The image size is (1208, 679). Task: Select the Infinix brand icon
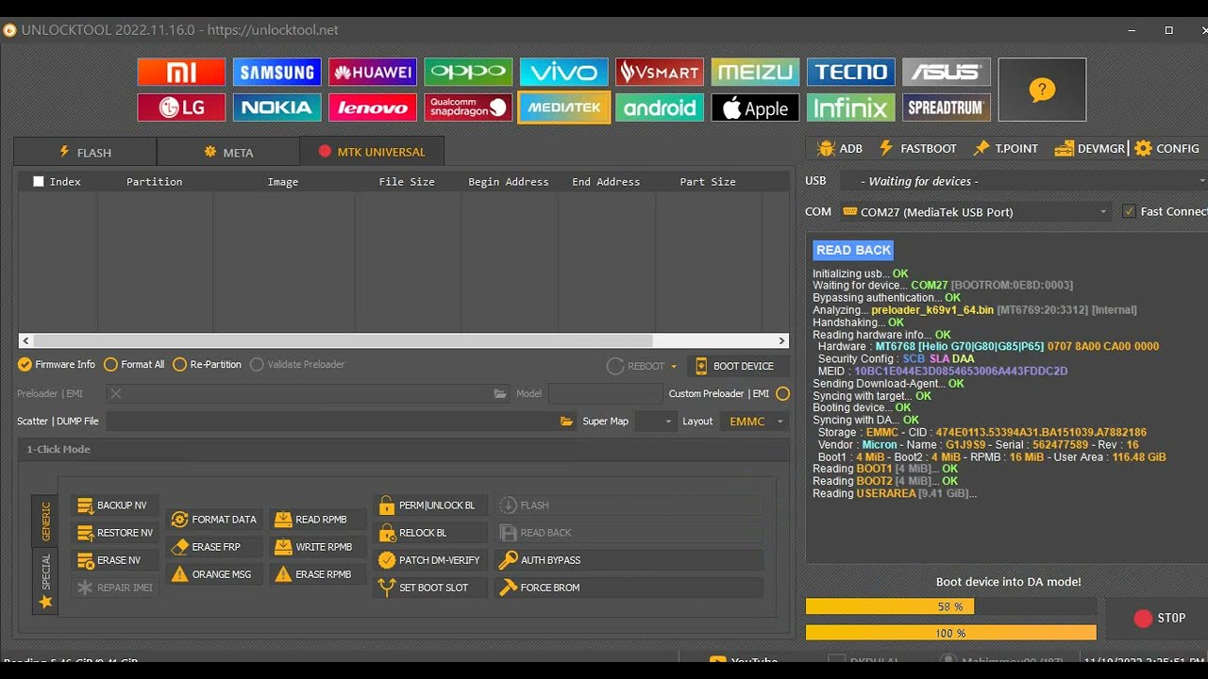click(x=851, y=108)
